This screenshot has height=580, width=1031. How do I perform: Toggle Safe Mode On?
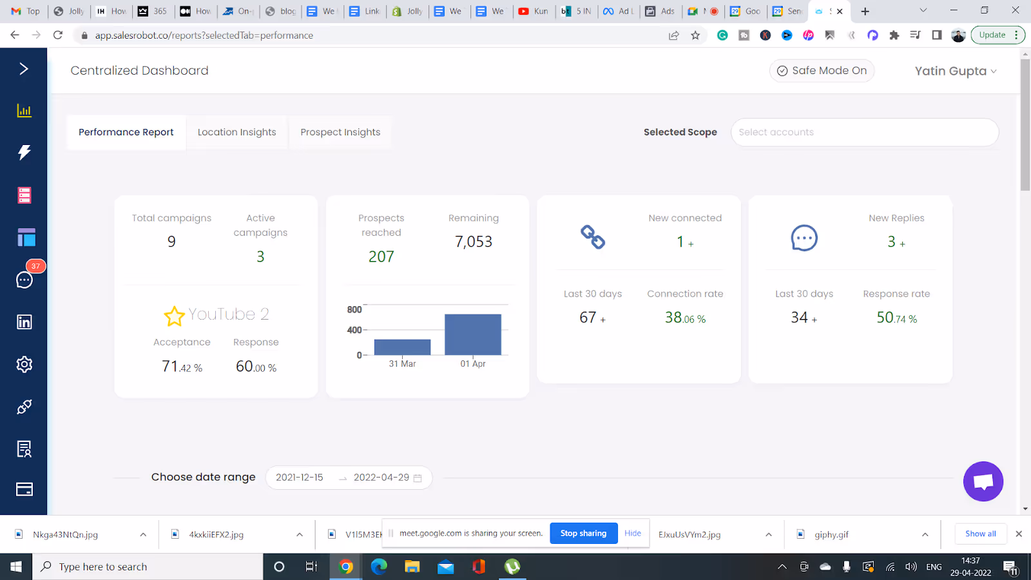click(x=822, y=70)
